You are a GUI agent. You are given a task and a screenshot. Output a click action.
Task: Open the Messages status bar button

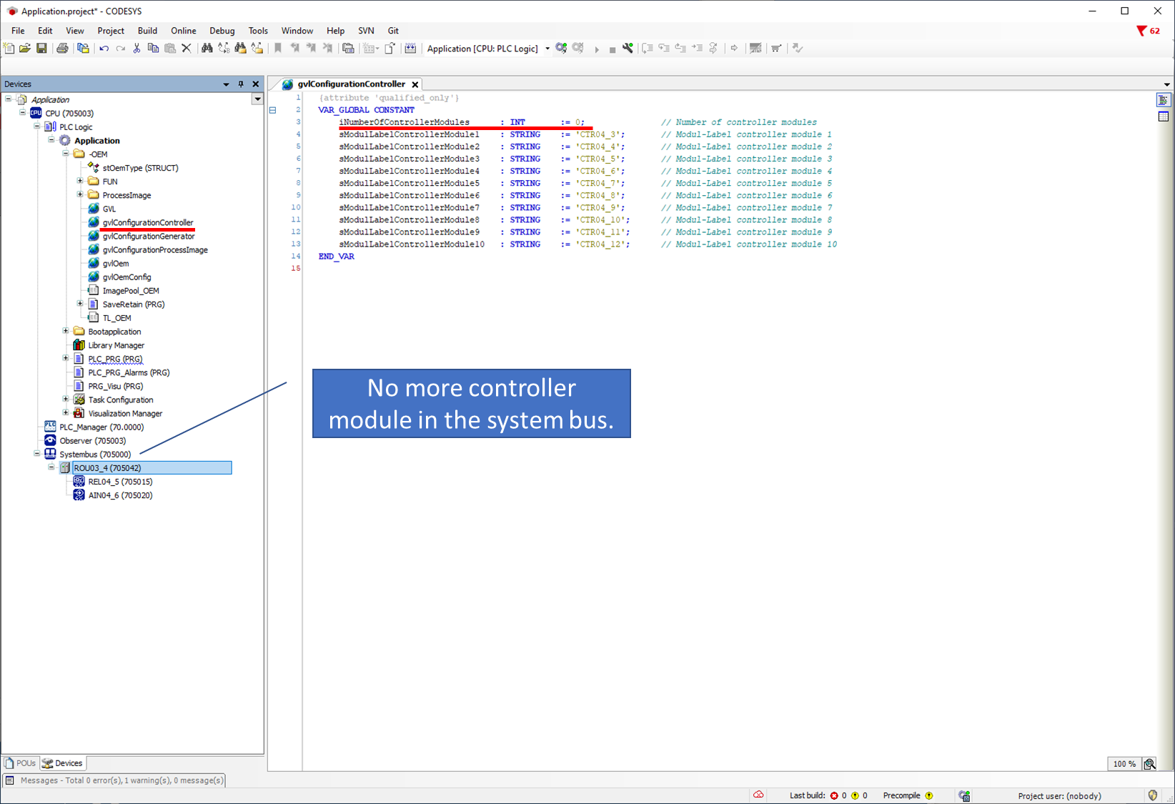pyautogui.click(x=114, y=780)
